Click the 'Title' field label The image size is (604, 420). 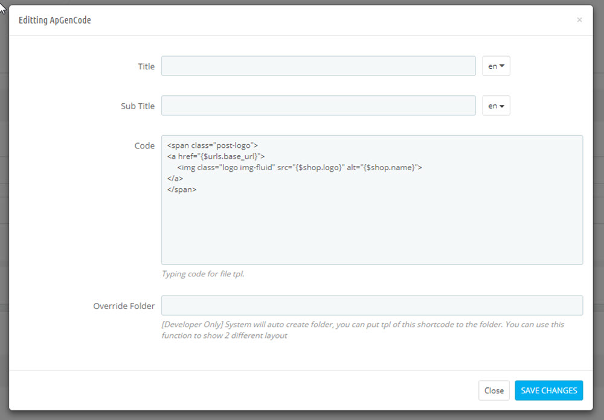pos(146,66)
